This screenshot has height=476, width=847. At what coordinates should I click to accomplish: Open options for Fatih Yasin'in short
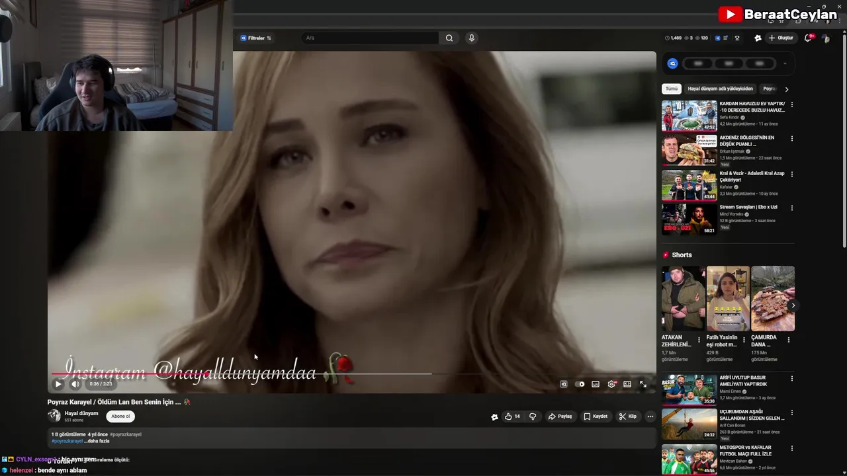743,340
